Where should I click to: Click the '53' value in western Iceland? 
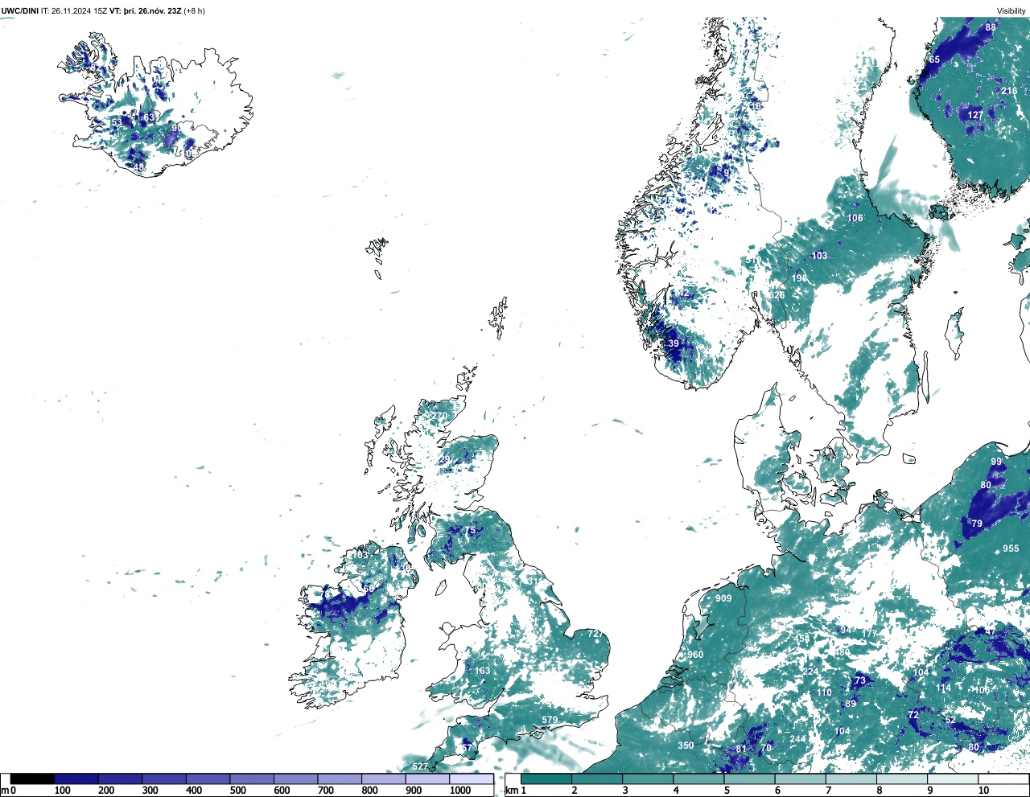(x=117, y=122)
